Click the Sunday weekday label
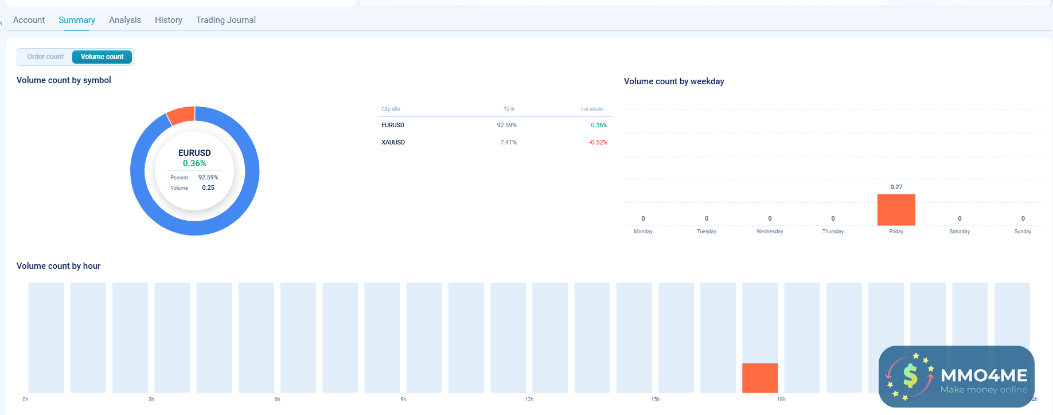 click(x=1023, y=232)
